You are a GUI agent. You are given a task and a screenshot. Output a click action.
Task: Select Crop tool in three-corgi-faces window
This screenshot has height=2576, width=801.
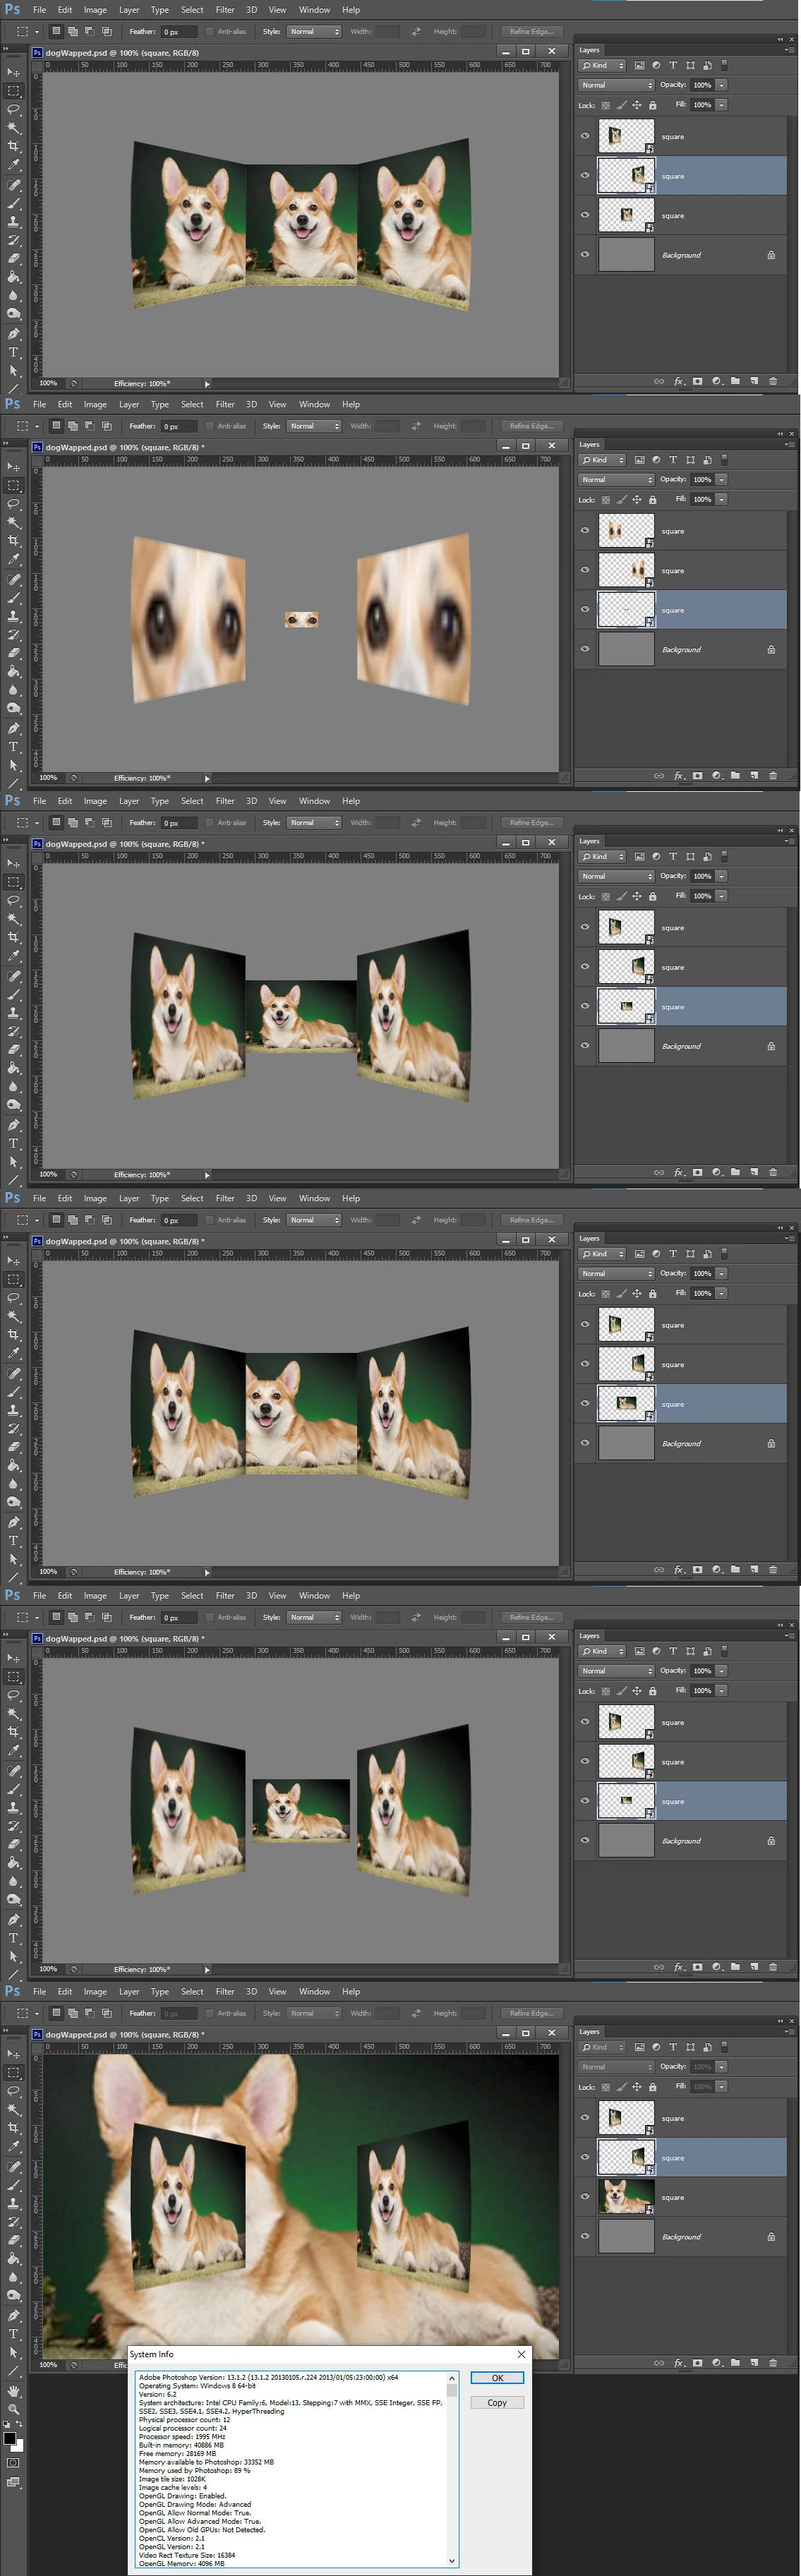[13, 146]
